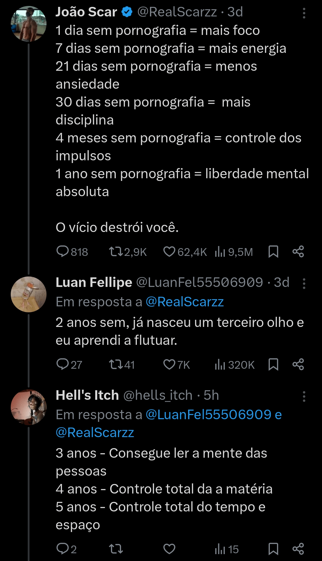Open more options on João Scar's post
This screenshot has width=322, height=561.
pyautogui.click(x=304, y=13)
